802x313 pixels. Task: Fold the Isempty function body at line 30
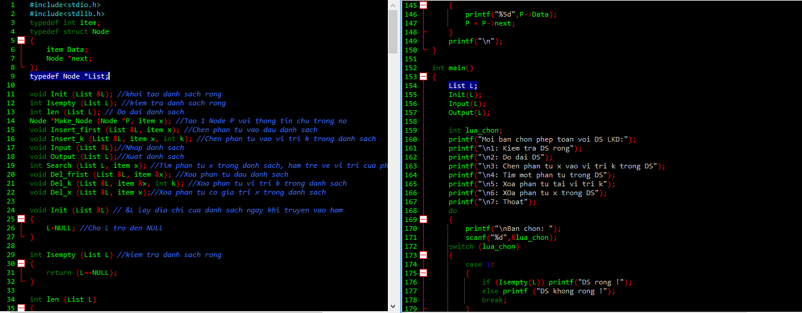(21, 264)
